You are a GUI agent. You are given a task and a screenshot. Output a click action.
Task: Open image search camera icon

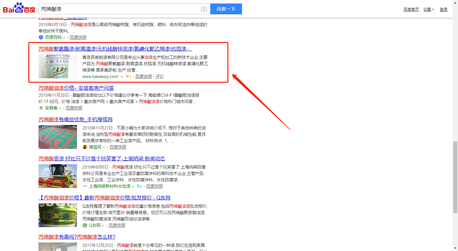(204, 9)
